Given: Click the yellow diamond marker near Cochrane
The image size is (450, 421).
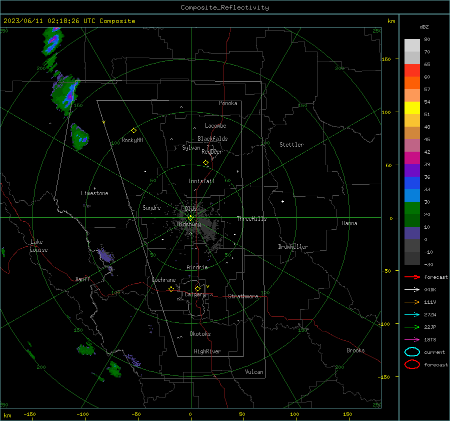Looking at the screenshot, I should tap(171, 289).
